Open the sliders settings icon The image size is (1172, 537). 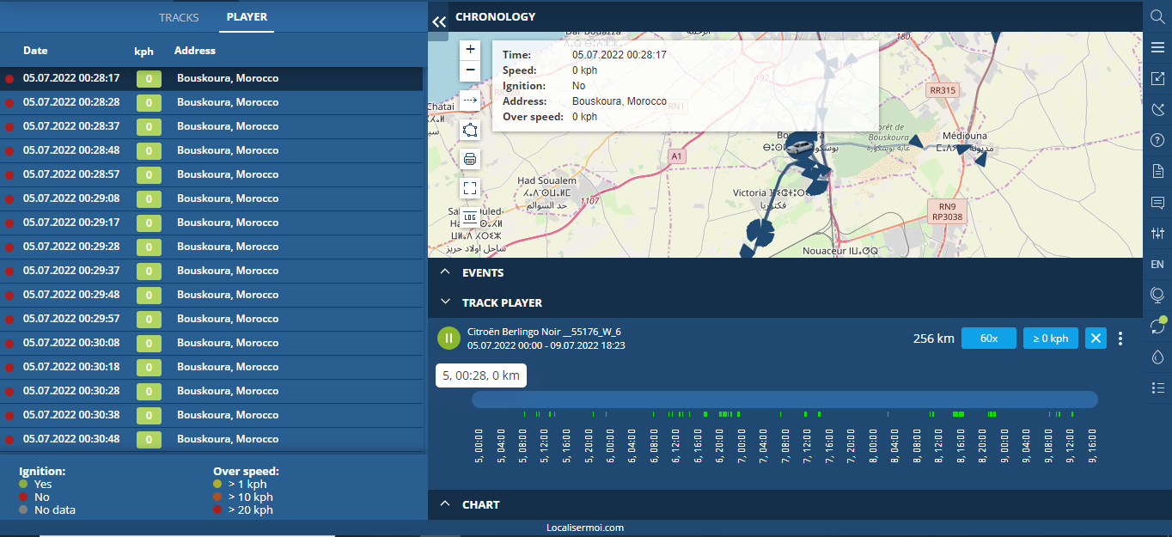(x=1157, y=234)
